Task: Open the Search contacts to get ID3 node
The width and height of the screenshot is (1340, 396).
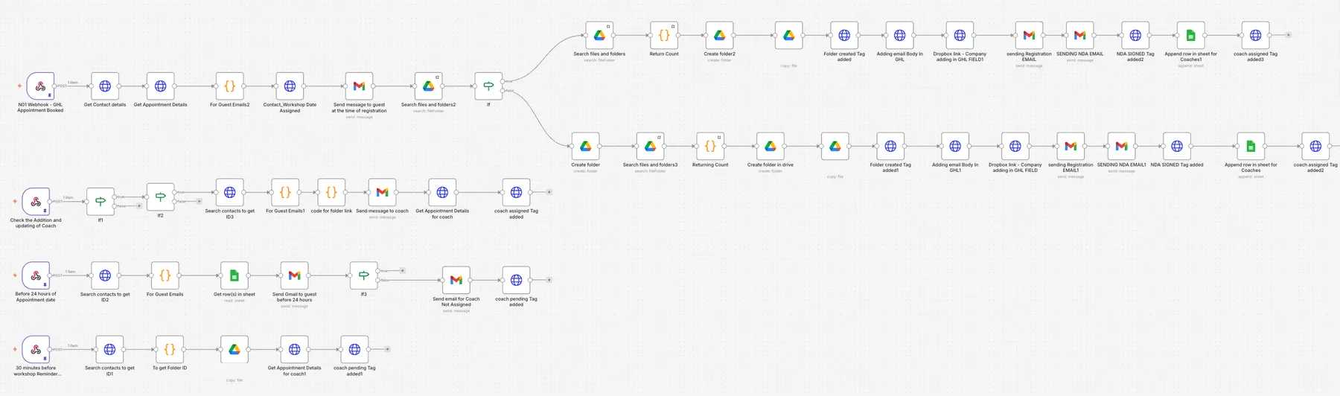Action: [229, 193]
